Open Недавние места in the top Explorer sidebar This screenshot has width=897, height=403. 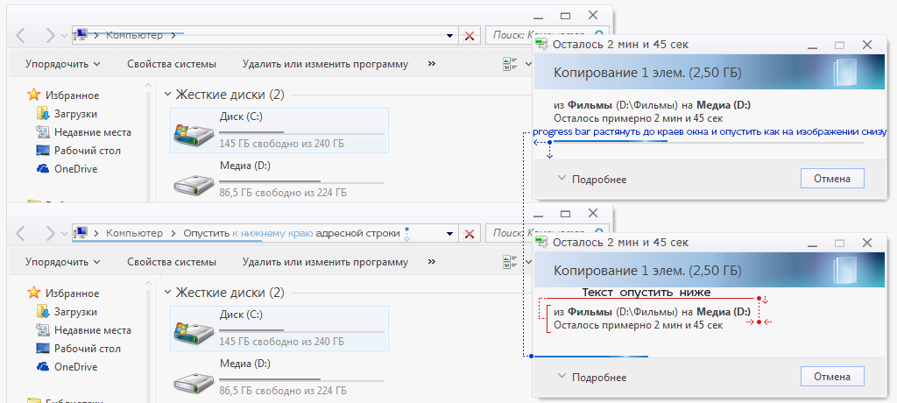[x=92, y=132]
